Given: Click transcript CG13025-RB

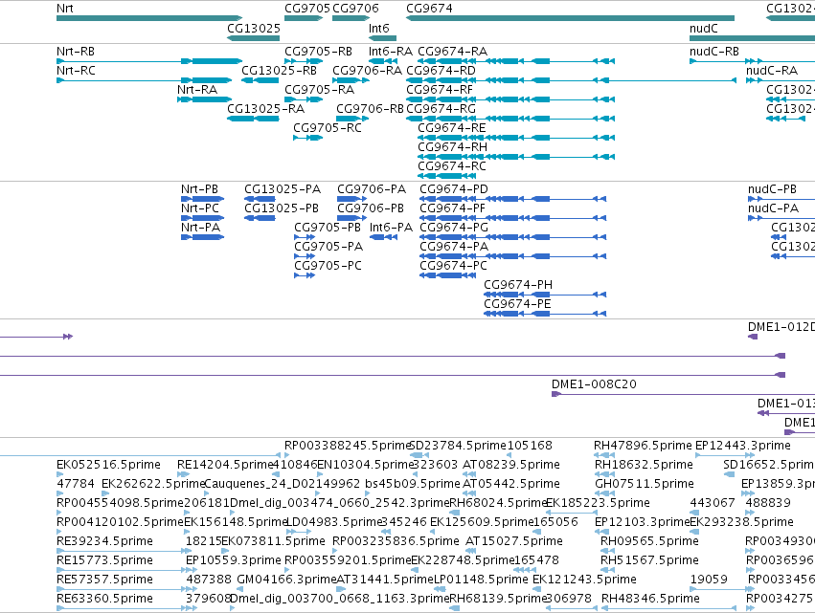Looking at the screenshot, I should (x=260, y=80).
